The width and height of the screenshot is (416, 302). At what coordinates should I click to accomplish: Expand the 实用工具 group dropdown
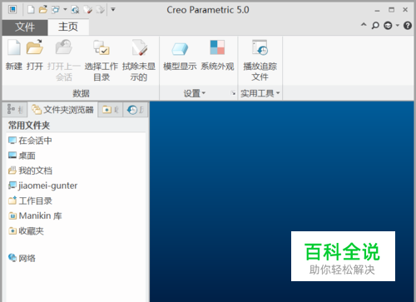pos(260,93)
